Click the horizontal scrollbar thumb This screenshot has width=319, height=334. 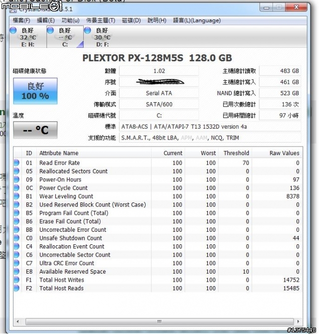(159, 322)
